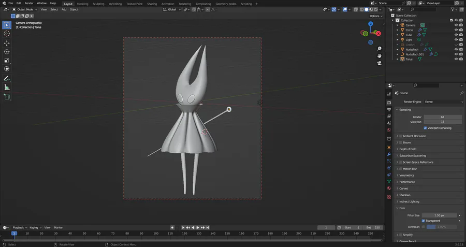The width and height of the screenshot is (466, 247).
Task: Select the Cursor tool
Action: point(7,34)
